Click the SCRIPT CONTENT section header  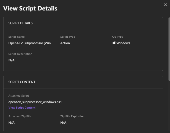pos(22,82)
